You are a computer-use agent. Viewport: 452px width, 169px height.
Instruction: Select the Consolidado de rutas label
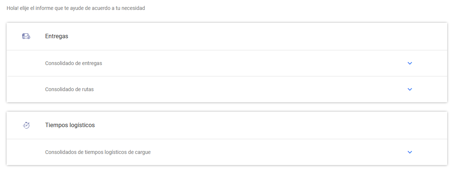69,89
